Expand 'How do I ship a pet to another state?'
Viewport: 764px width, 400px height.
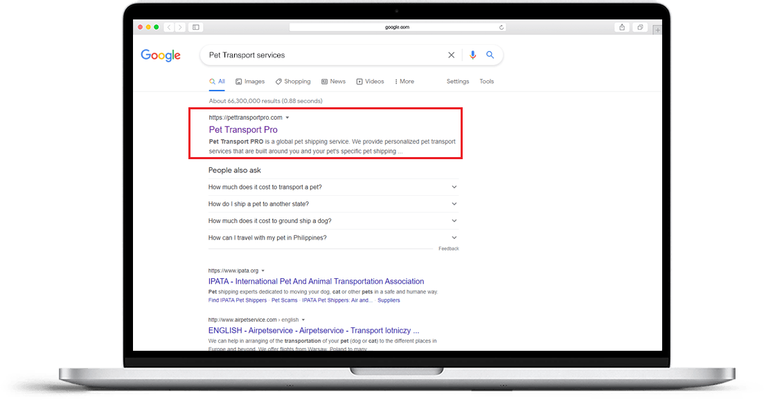332,204
